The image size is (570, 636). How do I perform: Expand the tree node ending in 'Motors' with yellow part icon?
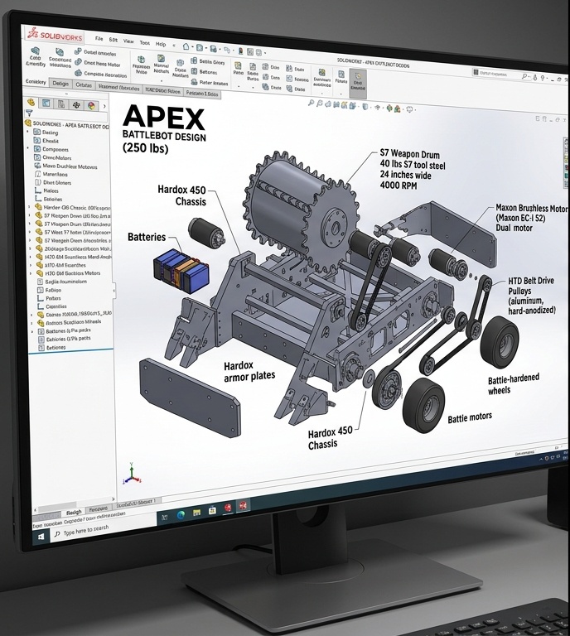pos(31,273)
